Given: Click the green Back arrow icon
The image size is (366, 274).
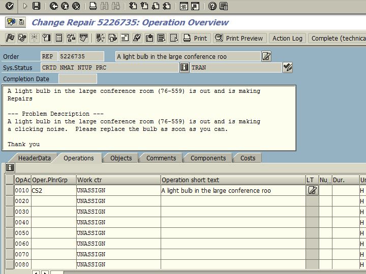Looking at the screenshot, I should point(54,6).
